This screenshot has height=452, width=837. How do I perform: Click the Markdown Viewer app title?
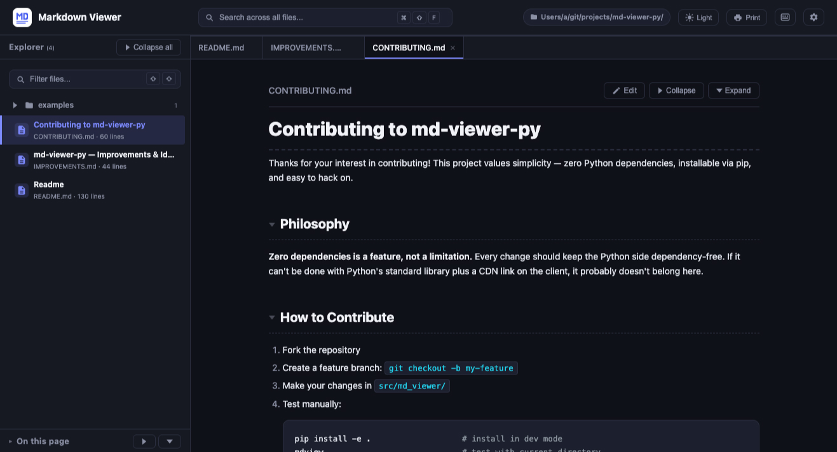coord(79,17)
